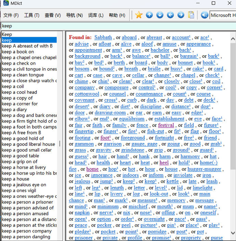This screenshot has width=236, height=241.
Task: Select keep a person dangling entry
Action: tap(26, 237)
